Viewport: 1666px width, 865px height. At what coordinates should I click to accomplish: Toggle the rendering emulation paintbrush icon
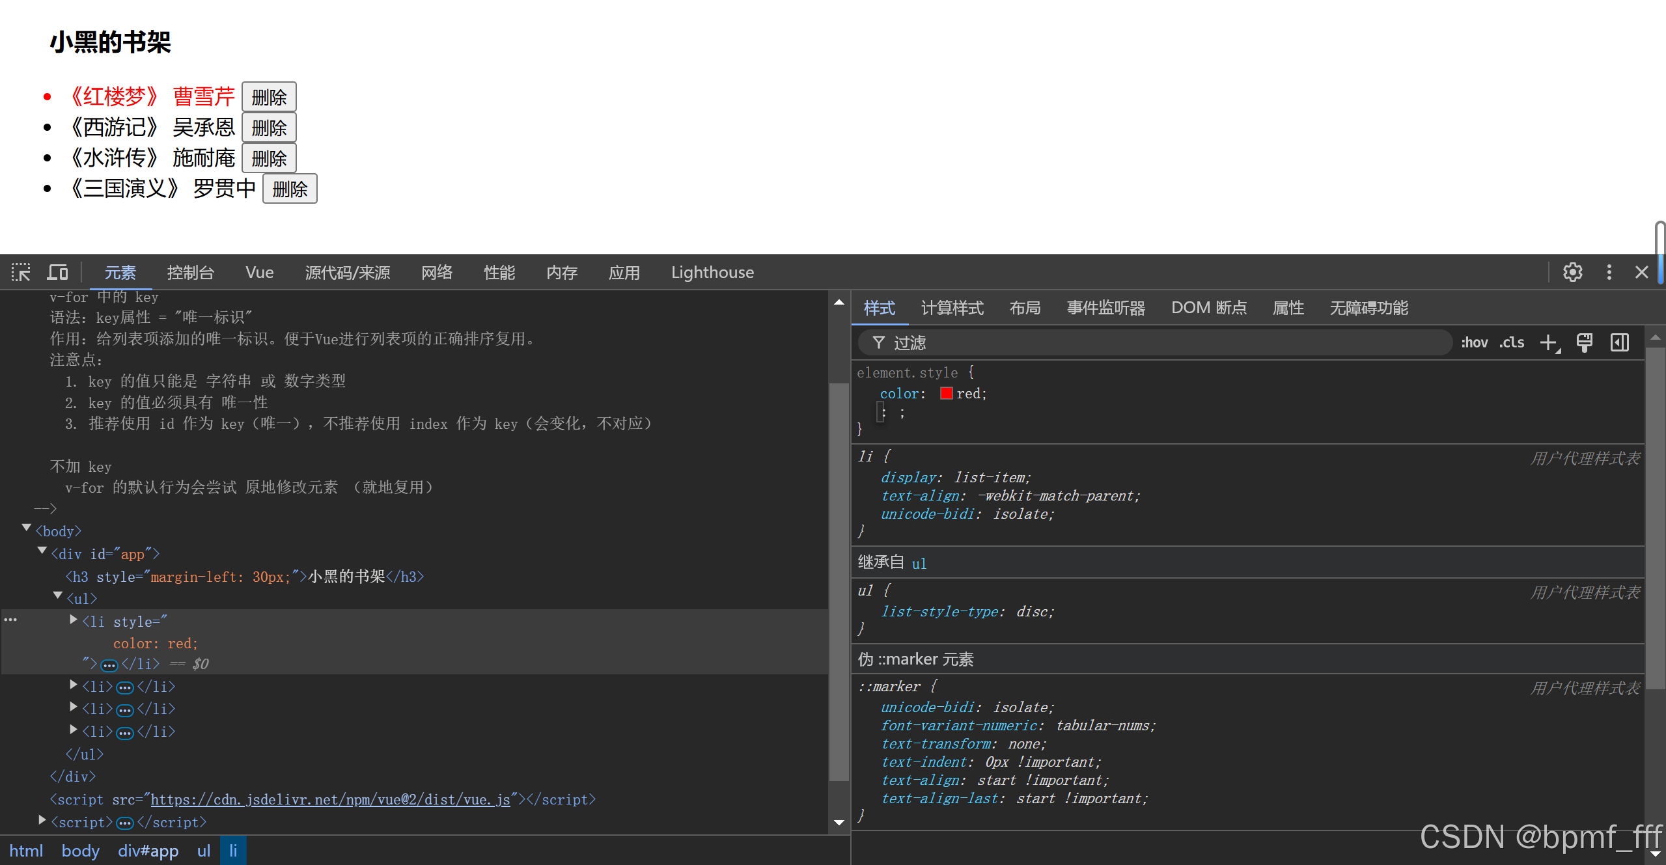pyautogui.click(x=1584, y=342)
